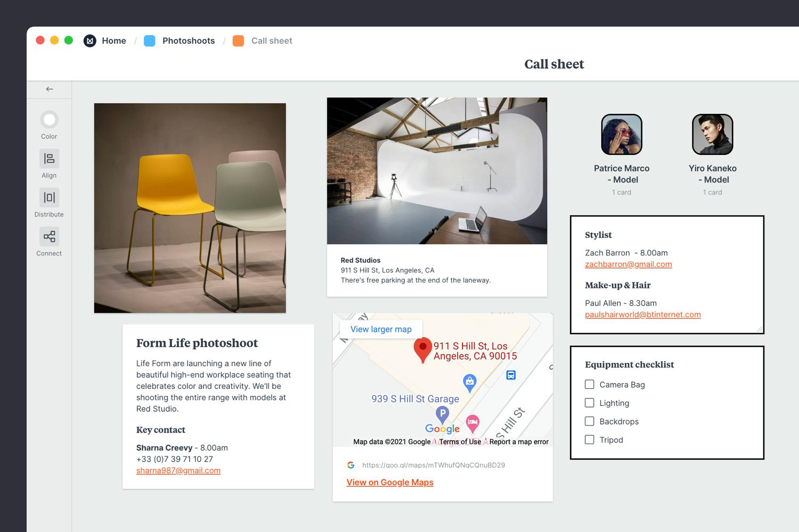Tick the Lighting checkbox
The image size is (799, 532).
(590, 403)
